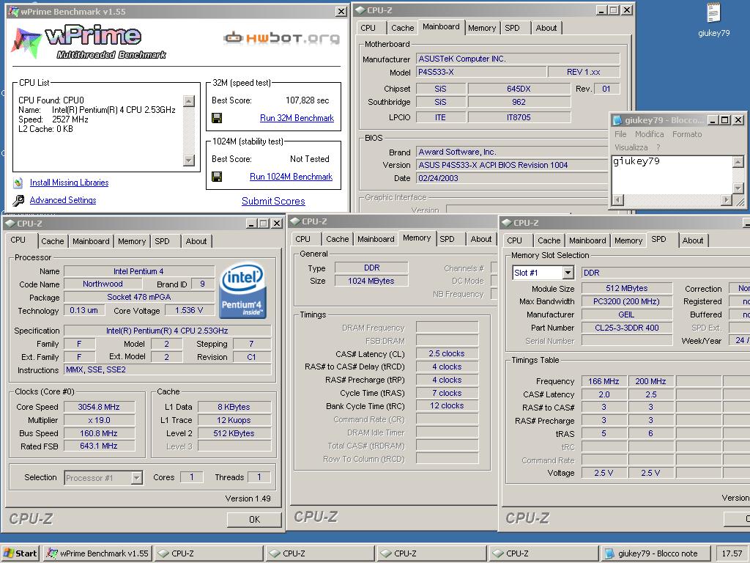Open the Formato menu in Notepad

687,135
